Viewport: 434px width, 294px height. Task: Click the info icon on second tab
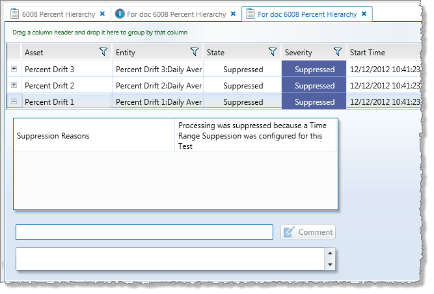point(120,14)
